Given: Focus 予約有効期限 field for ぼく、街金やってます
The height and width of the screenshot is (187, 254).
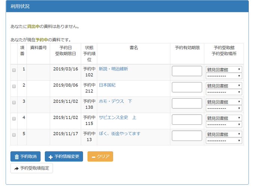Looking at the screenshot, I should point(187,136).
